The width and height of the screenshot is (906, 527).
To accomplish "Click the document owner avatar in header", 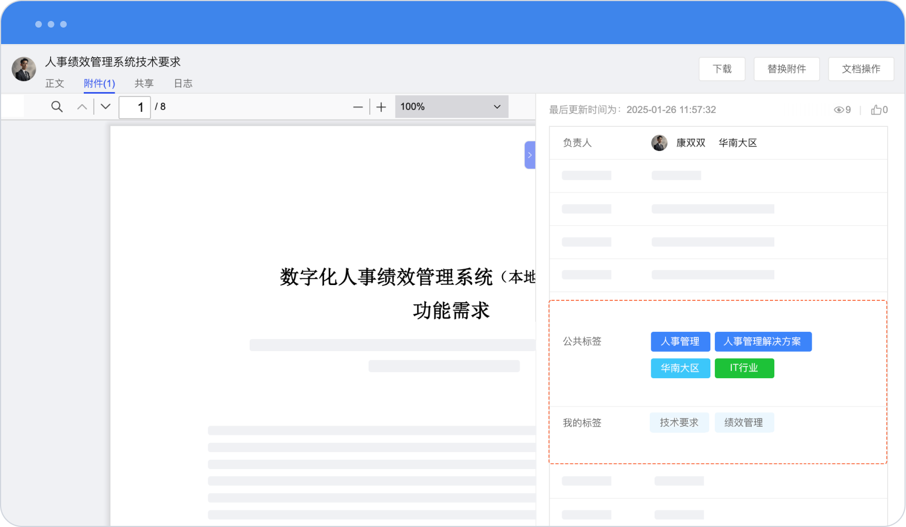I will 24,69.
